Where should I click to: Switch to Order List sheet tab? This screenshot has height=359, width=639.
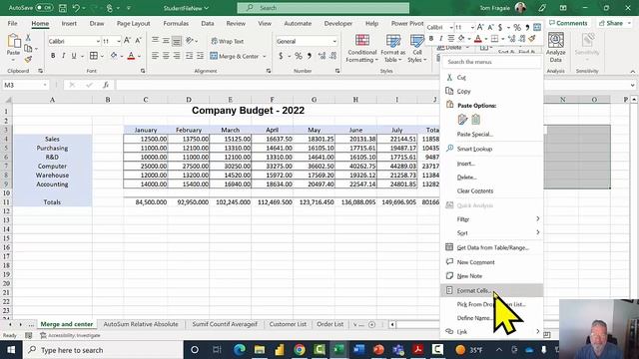coord(330,324)
